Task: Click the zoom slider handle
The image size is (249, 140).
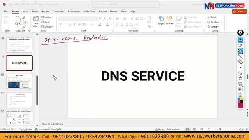Action: pyautogui.click(x=220, y=129)
